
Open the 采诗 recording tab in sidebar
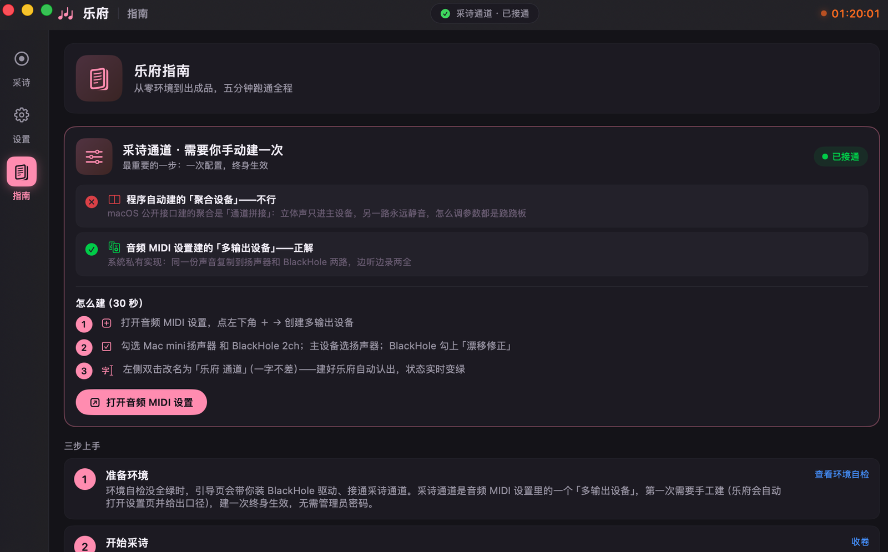click(x=22, y=69)
